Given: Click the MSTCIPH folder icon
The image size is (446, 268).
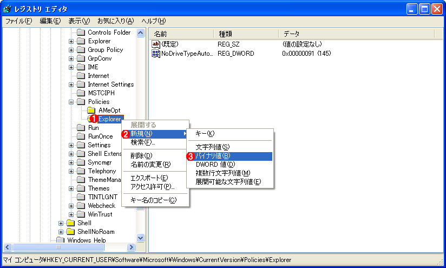Looking at the screenshot, I should [81, 93].
